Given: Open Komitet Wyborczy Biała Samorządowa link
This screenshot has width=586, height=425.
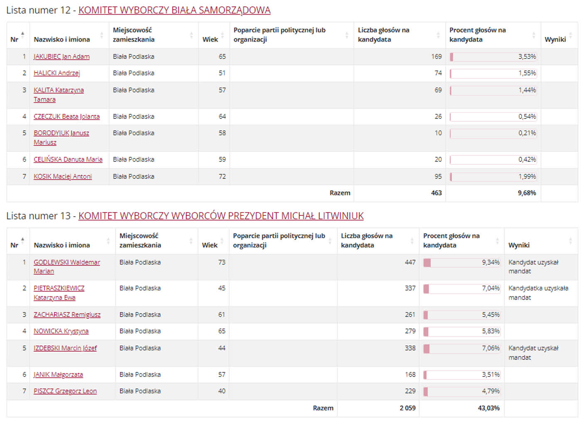Looking at the screenshot, I should (x=174, y=10).
